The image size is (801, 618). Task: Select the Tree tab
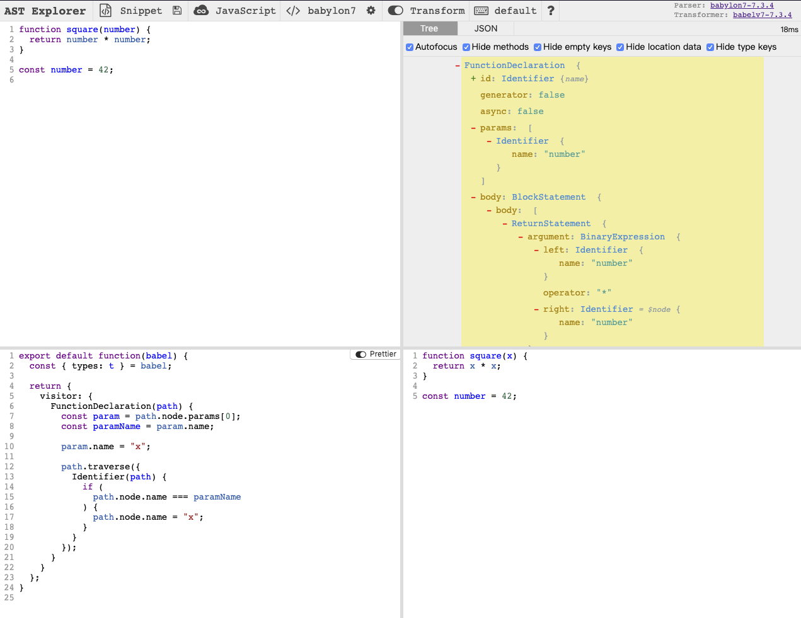pyautogui.click(x=429, y=28)
